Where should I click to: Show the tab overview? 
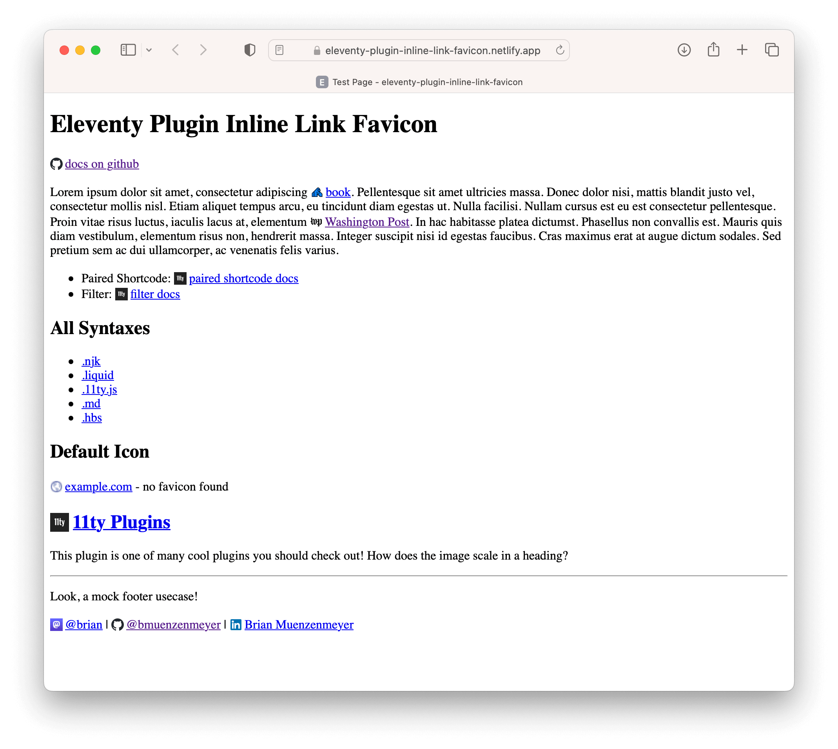[x=771, y=50]
